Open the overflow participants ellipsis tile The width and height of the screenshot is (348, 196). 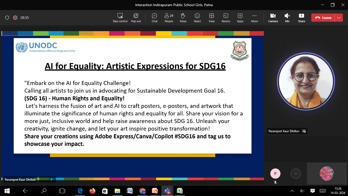pos(296,174)
